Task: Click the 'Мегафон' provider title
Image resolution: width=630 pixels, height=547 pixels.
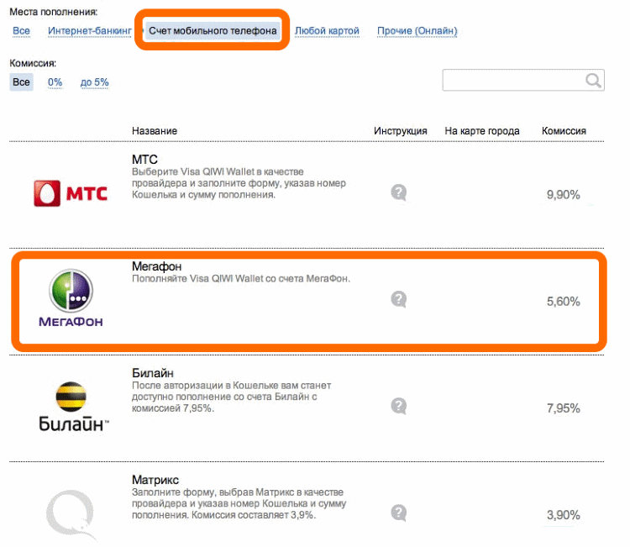Action: click(x=157, y=266)
